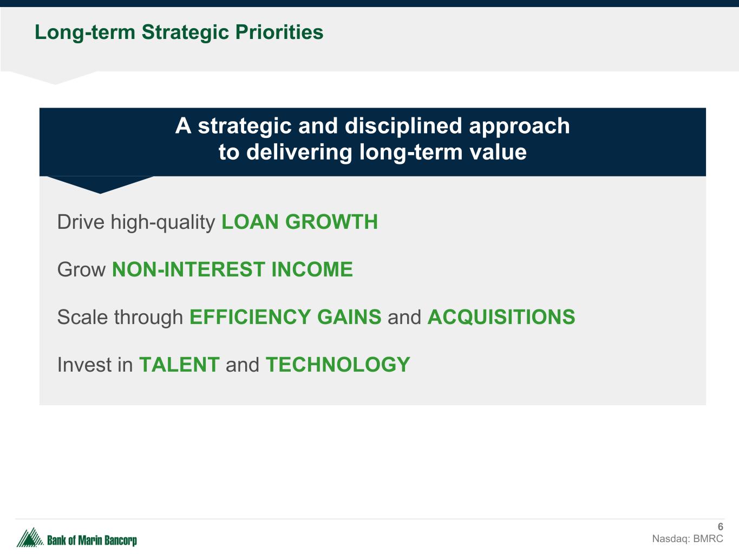739x554 pixels.
Task: Click the "A strategic and disciplined approach" headline
Action: 372,126
